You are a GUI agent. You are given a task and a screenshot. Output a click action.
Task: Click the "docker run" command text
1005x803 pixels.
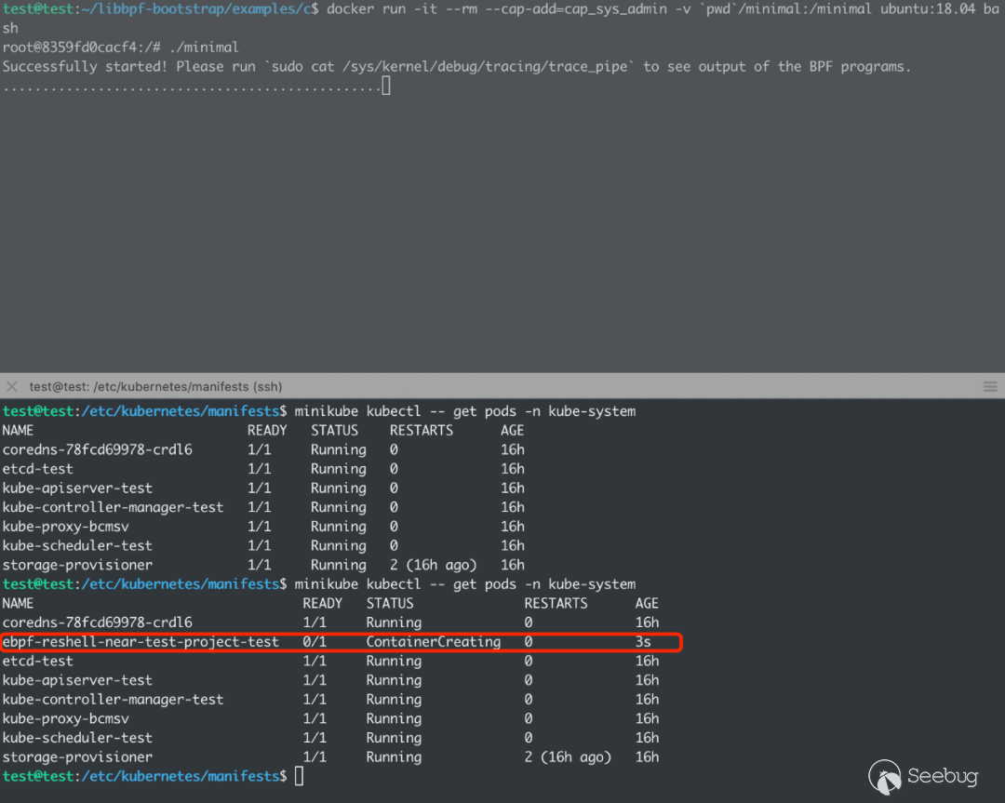point(367,9)
